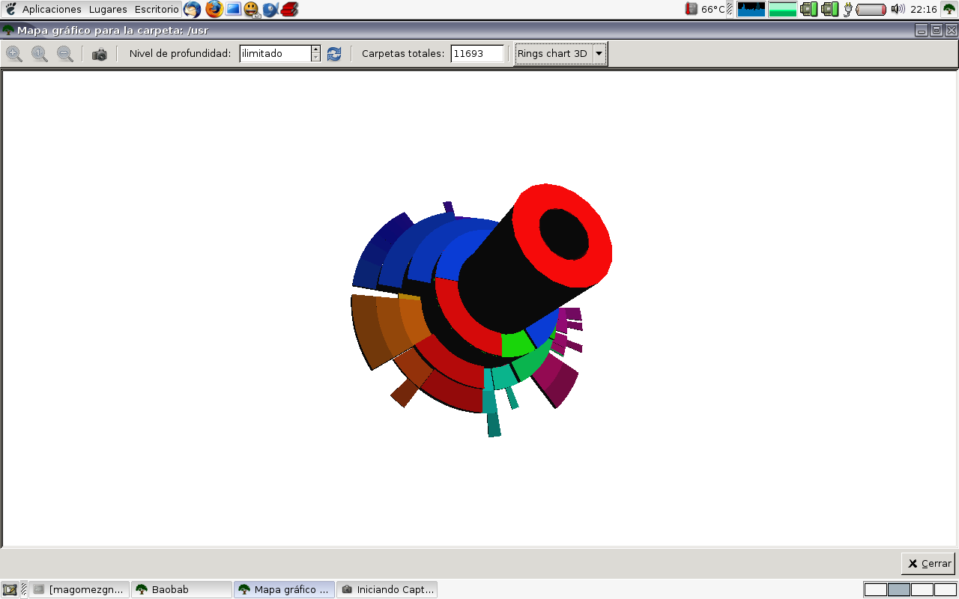This screenshot has height=599, width=959.
Task: Launch the Thunderbird mail launcher
Action: [193, 9]
